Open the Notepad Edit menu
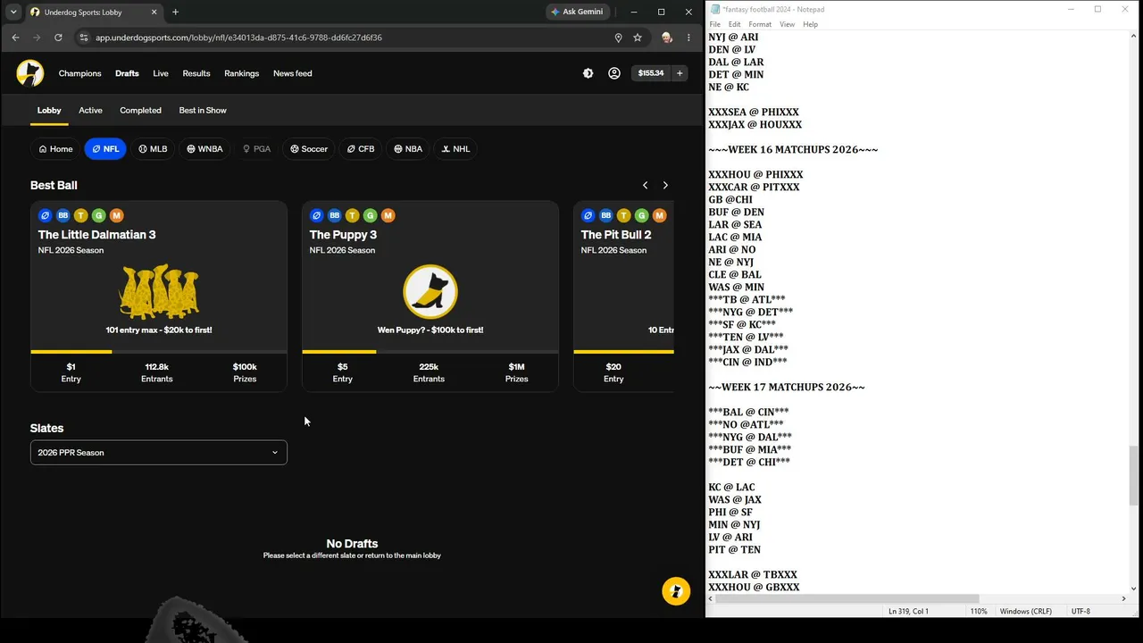Viewport: 1143px width, 643px height. (x=734, y=24)
